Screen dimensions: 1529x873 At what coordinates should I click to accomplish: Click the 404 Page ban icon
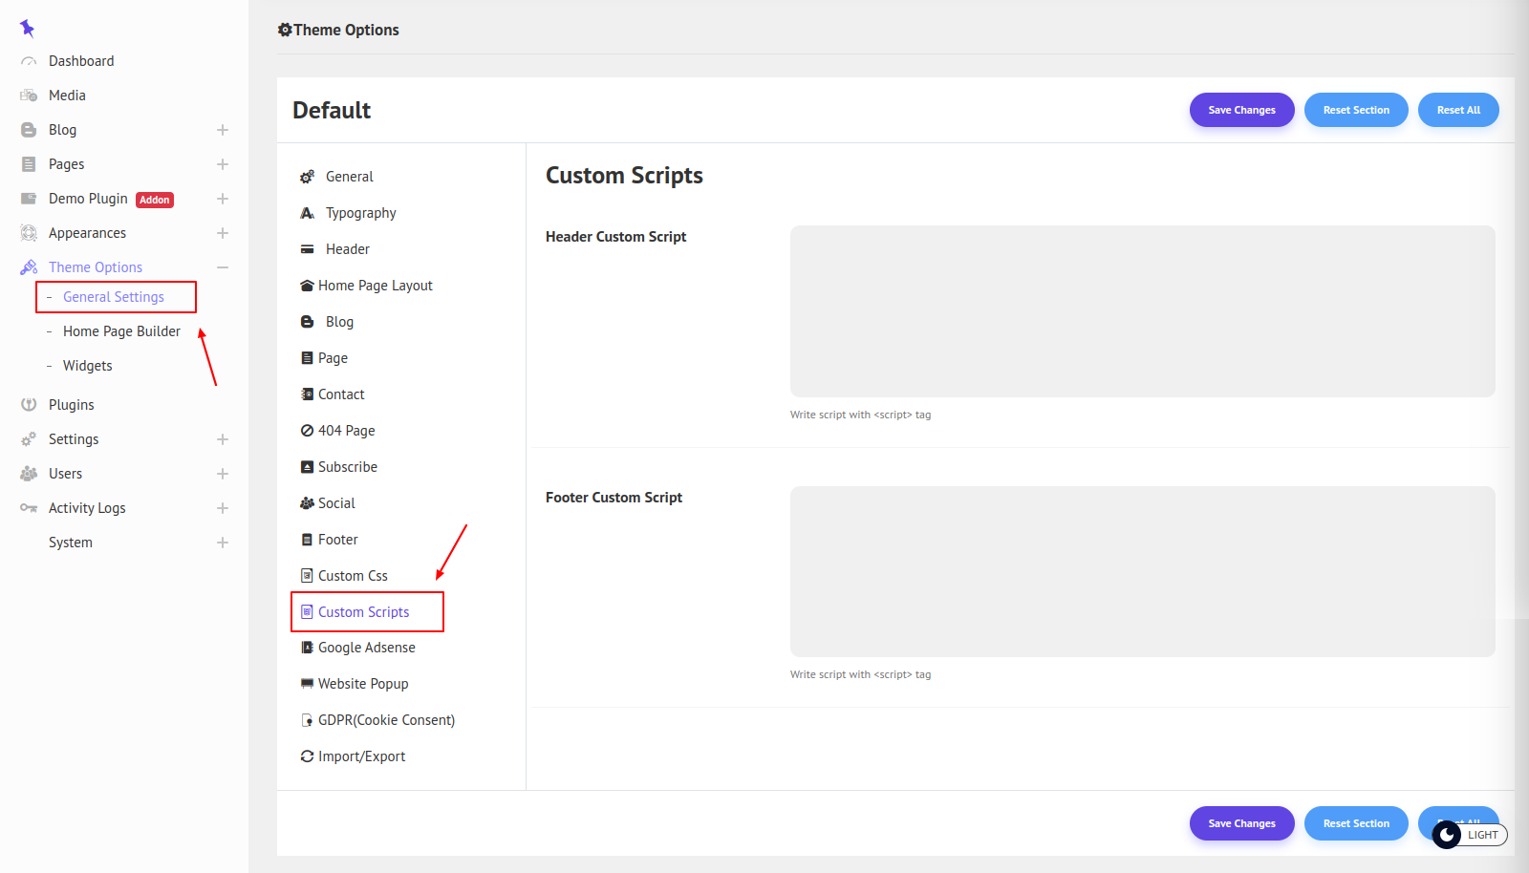[x=307, y=431]
